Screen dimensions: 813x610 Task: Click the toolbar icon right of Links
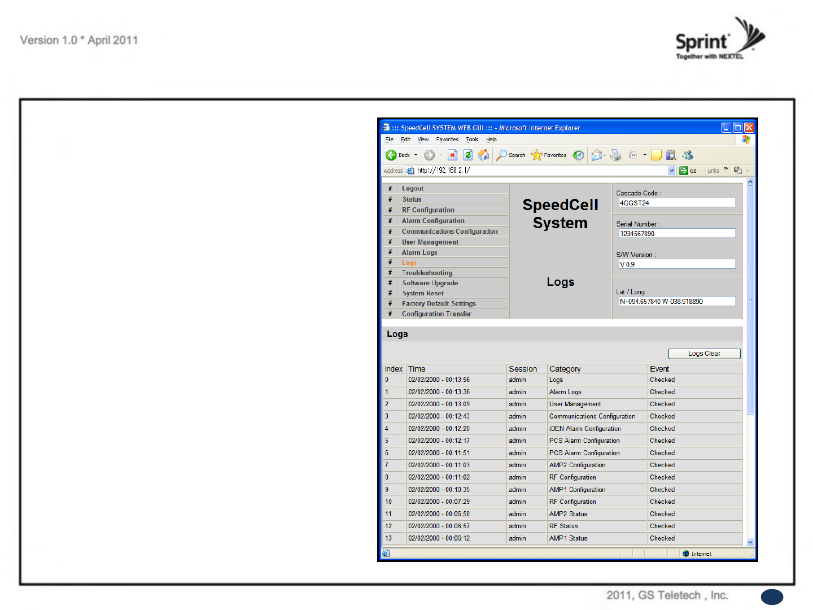click(737, 170)
